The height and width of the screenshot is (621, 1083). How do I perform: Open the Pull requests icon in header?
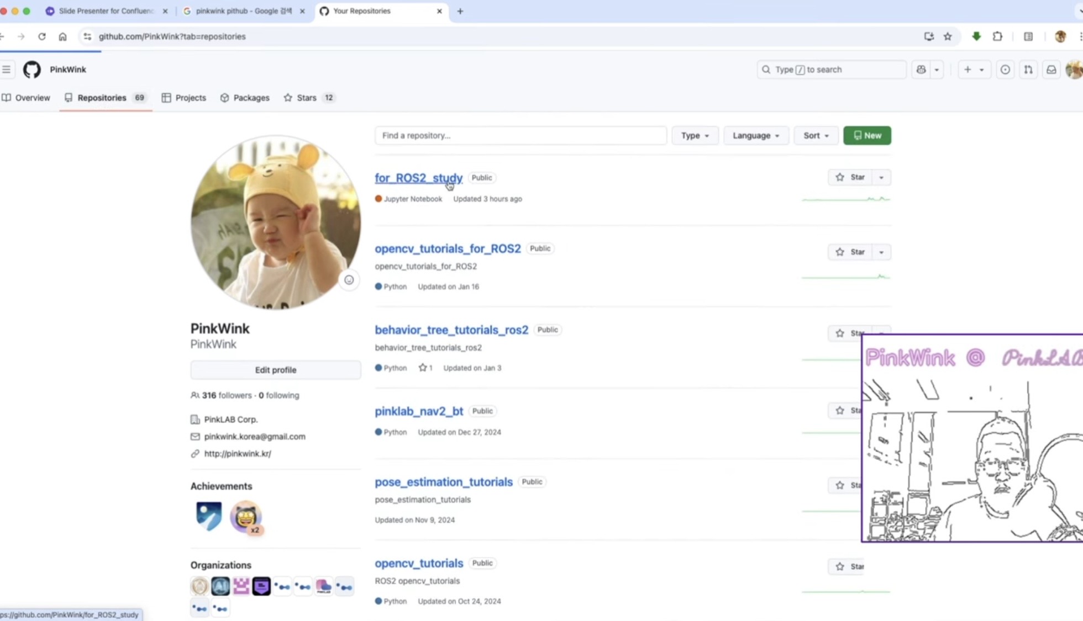[1028, 70]
